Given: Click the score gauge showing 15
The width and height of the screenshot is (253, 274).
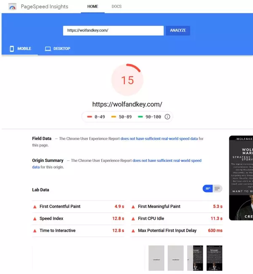Looking at the screenshot, I should click(x=127, y=80).
